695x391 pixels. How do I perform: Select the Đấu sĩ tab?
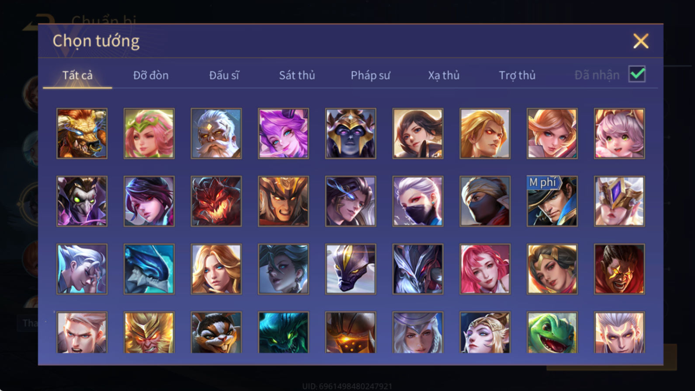pos(224,75)
